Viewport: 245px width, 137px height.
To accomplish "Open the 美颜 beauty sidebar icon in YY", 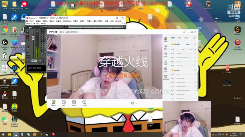I will click(166, 40).
